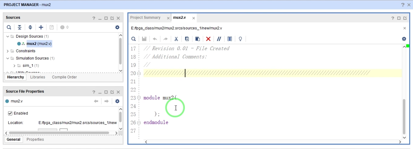Viewport: 413px width, 149px height.
Task: Click line number 27 in gutter
Action: pos(133,131)
